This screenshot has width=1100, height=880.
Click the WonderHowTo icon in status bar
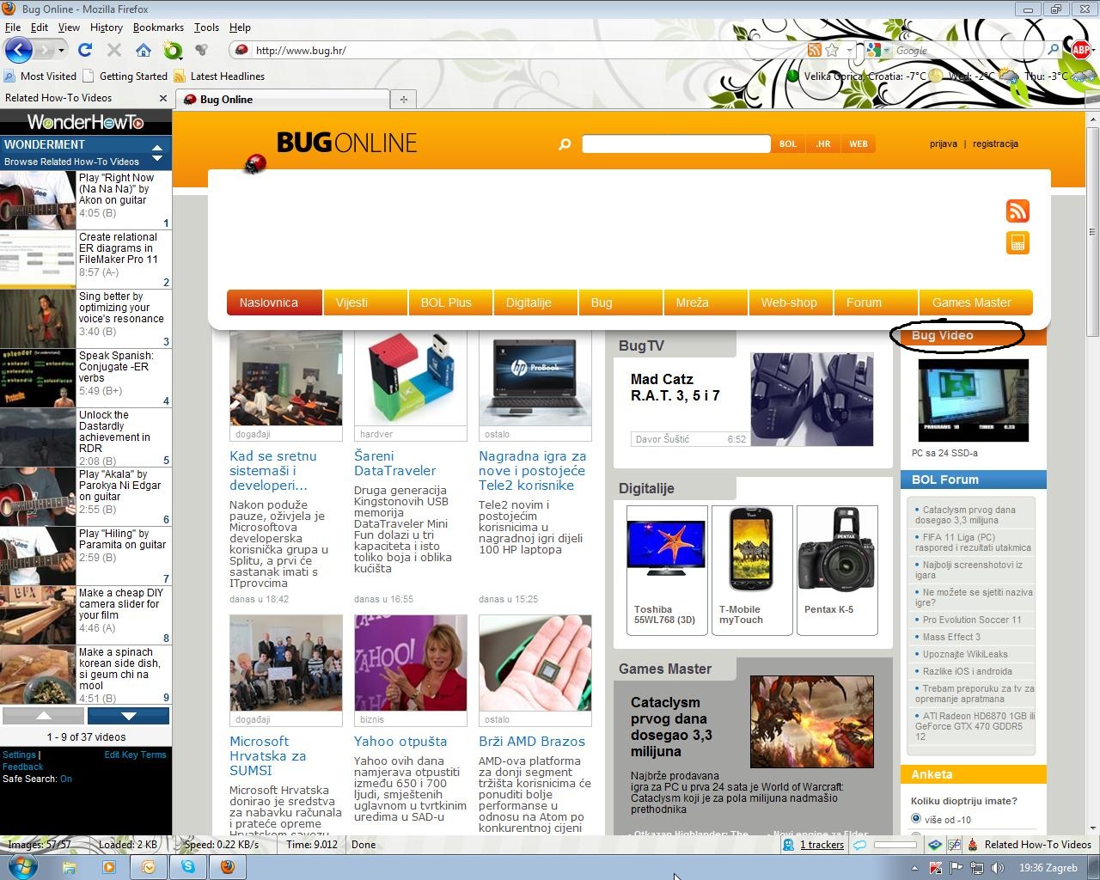[x=973, y=845]
